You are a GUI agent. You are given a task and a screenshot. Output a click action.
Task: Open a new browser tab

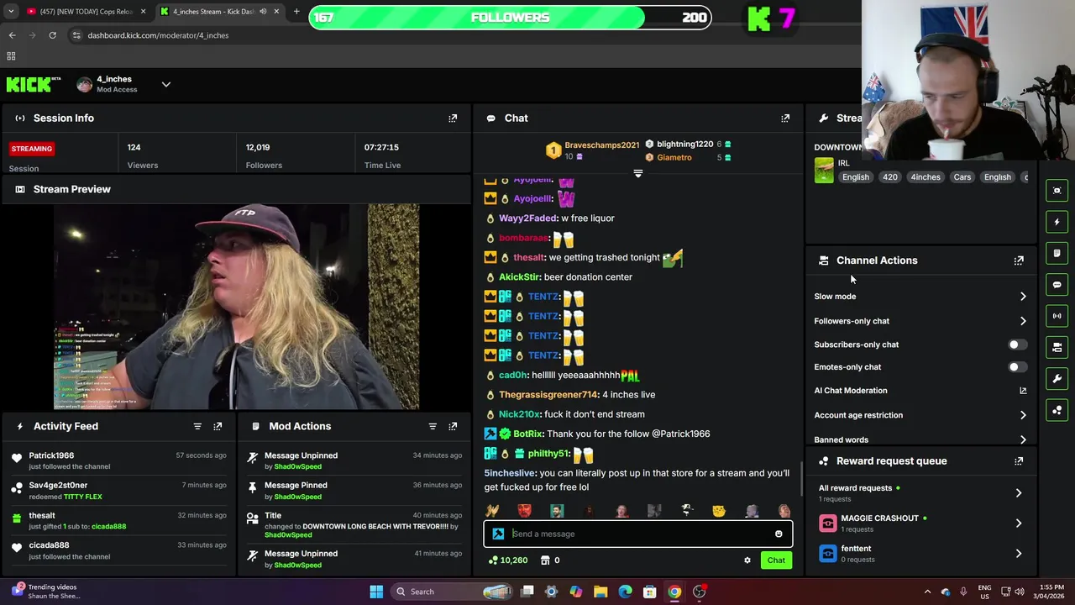[x=296, y=12]
